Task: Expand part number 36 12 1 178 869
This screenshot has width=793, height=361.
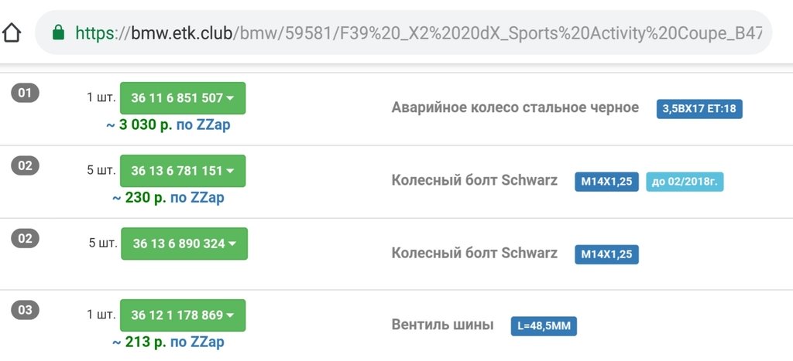Action: (x=183, y=315)
